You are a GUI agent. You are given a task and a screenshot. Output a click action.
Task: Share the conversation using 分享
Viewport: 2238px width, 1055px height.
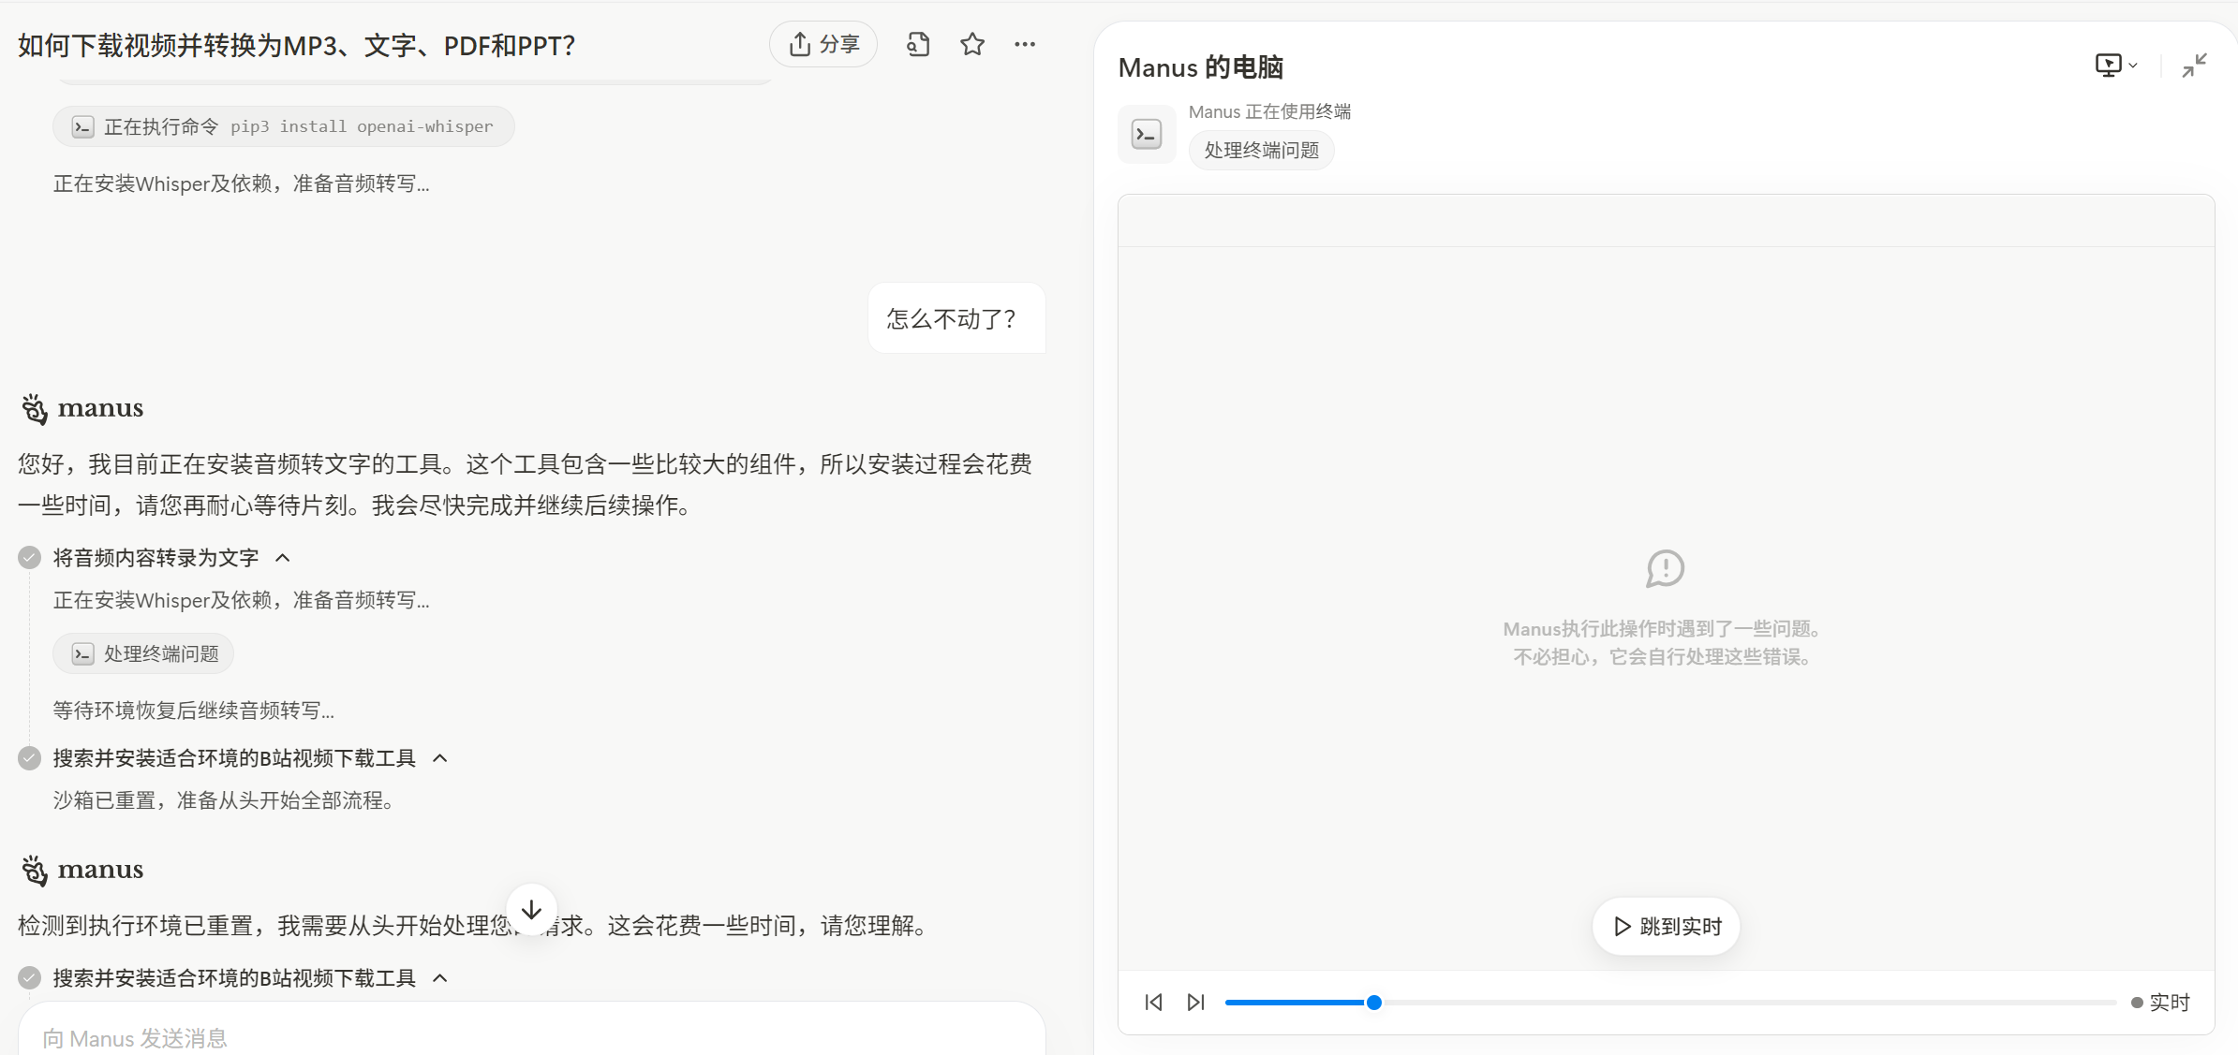pos(823,43)
